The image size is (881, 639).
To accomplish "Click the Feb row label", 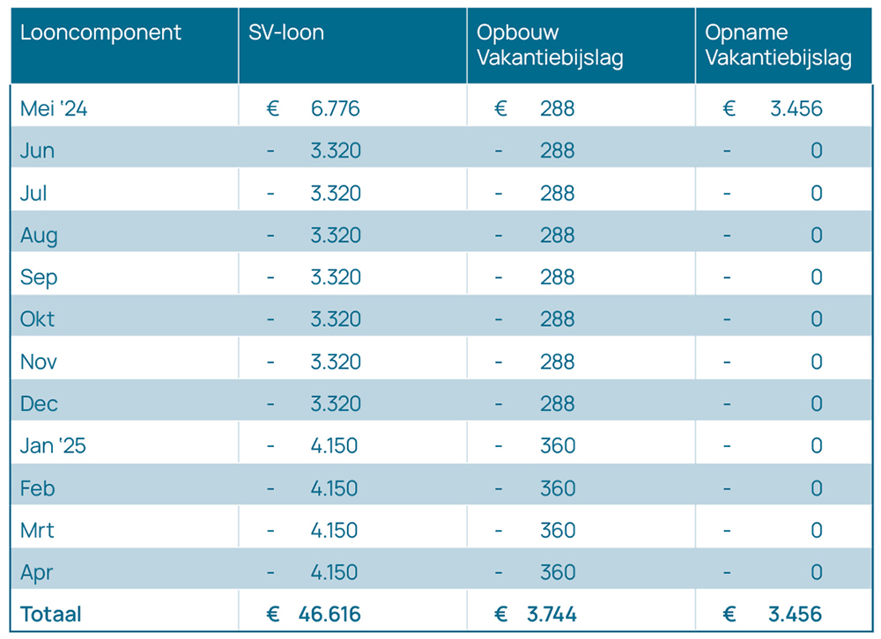I will (38, 488).
